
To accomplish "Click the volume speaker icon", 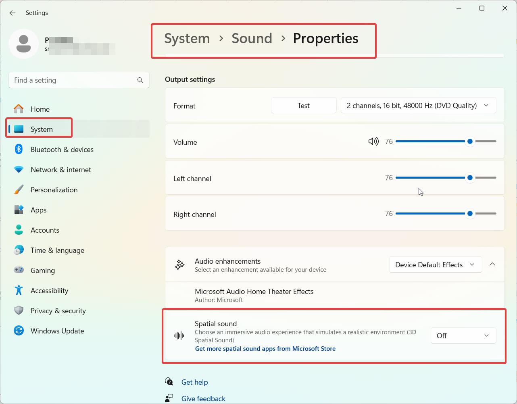I will 373,142.
